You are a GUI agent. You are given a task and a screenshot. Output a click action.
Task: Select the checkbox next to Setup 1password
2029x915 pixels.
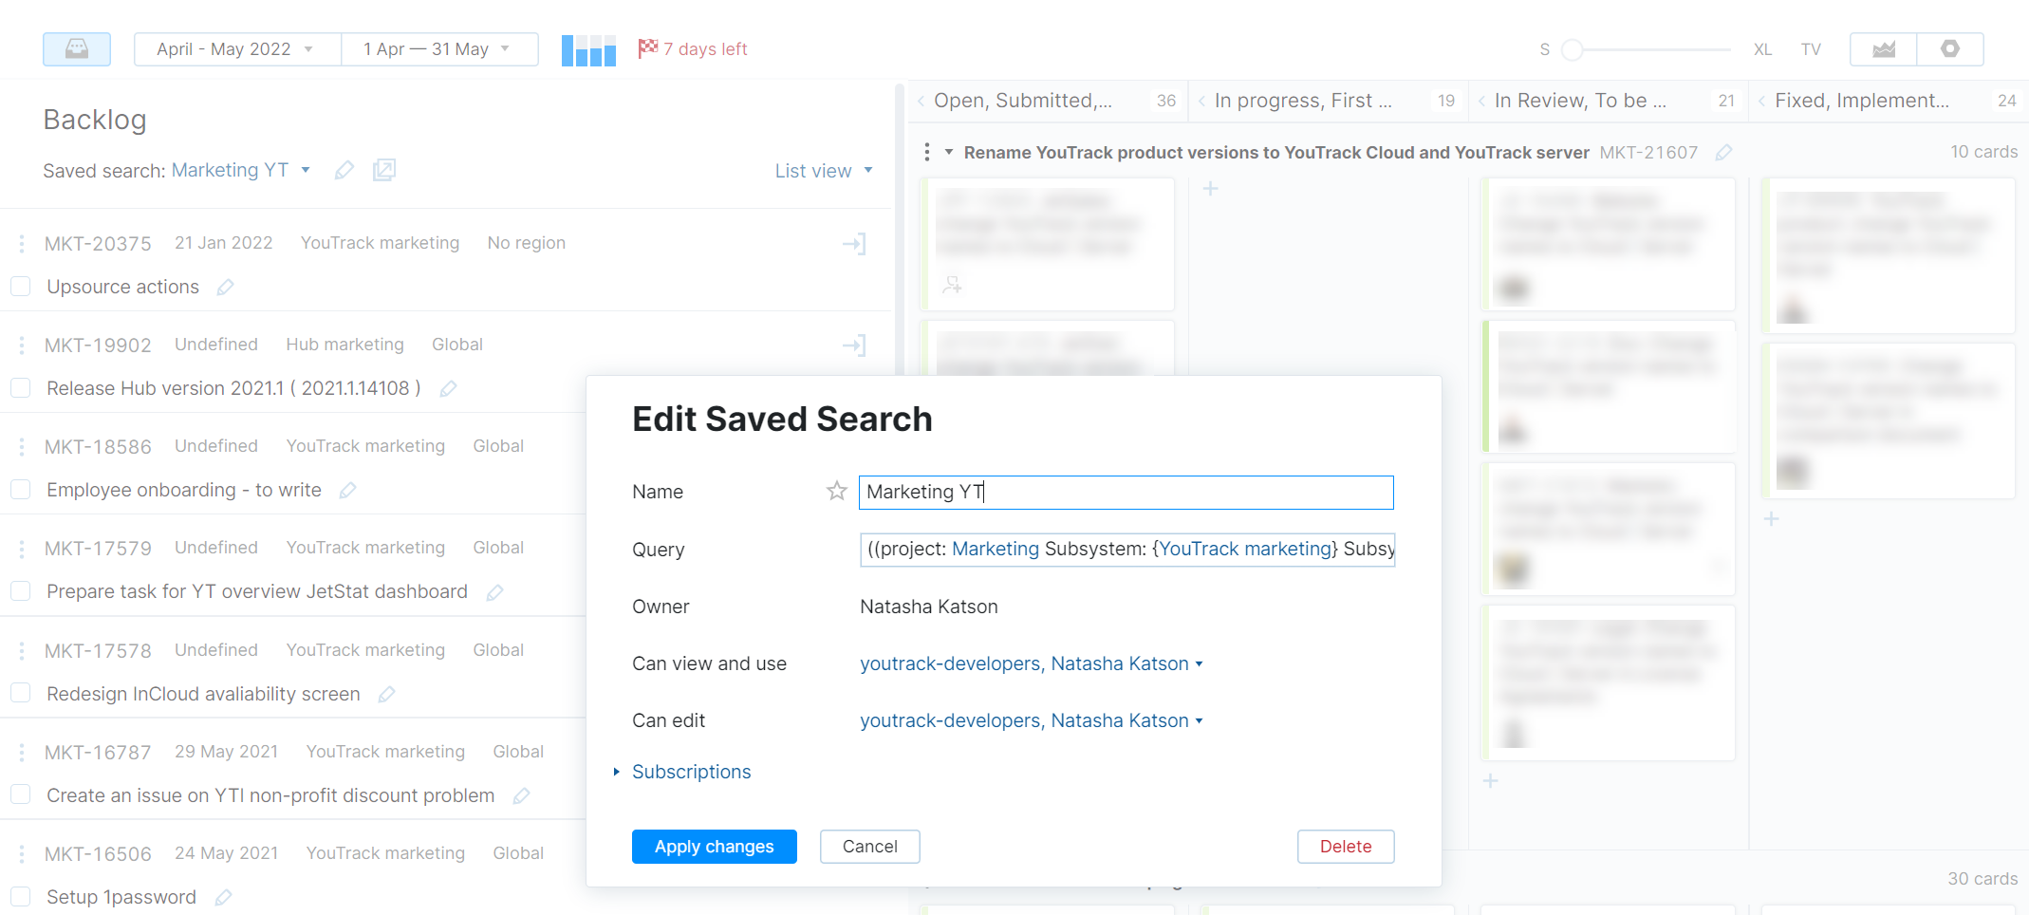[x=20, y=896]
